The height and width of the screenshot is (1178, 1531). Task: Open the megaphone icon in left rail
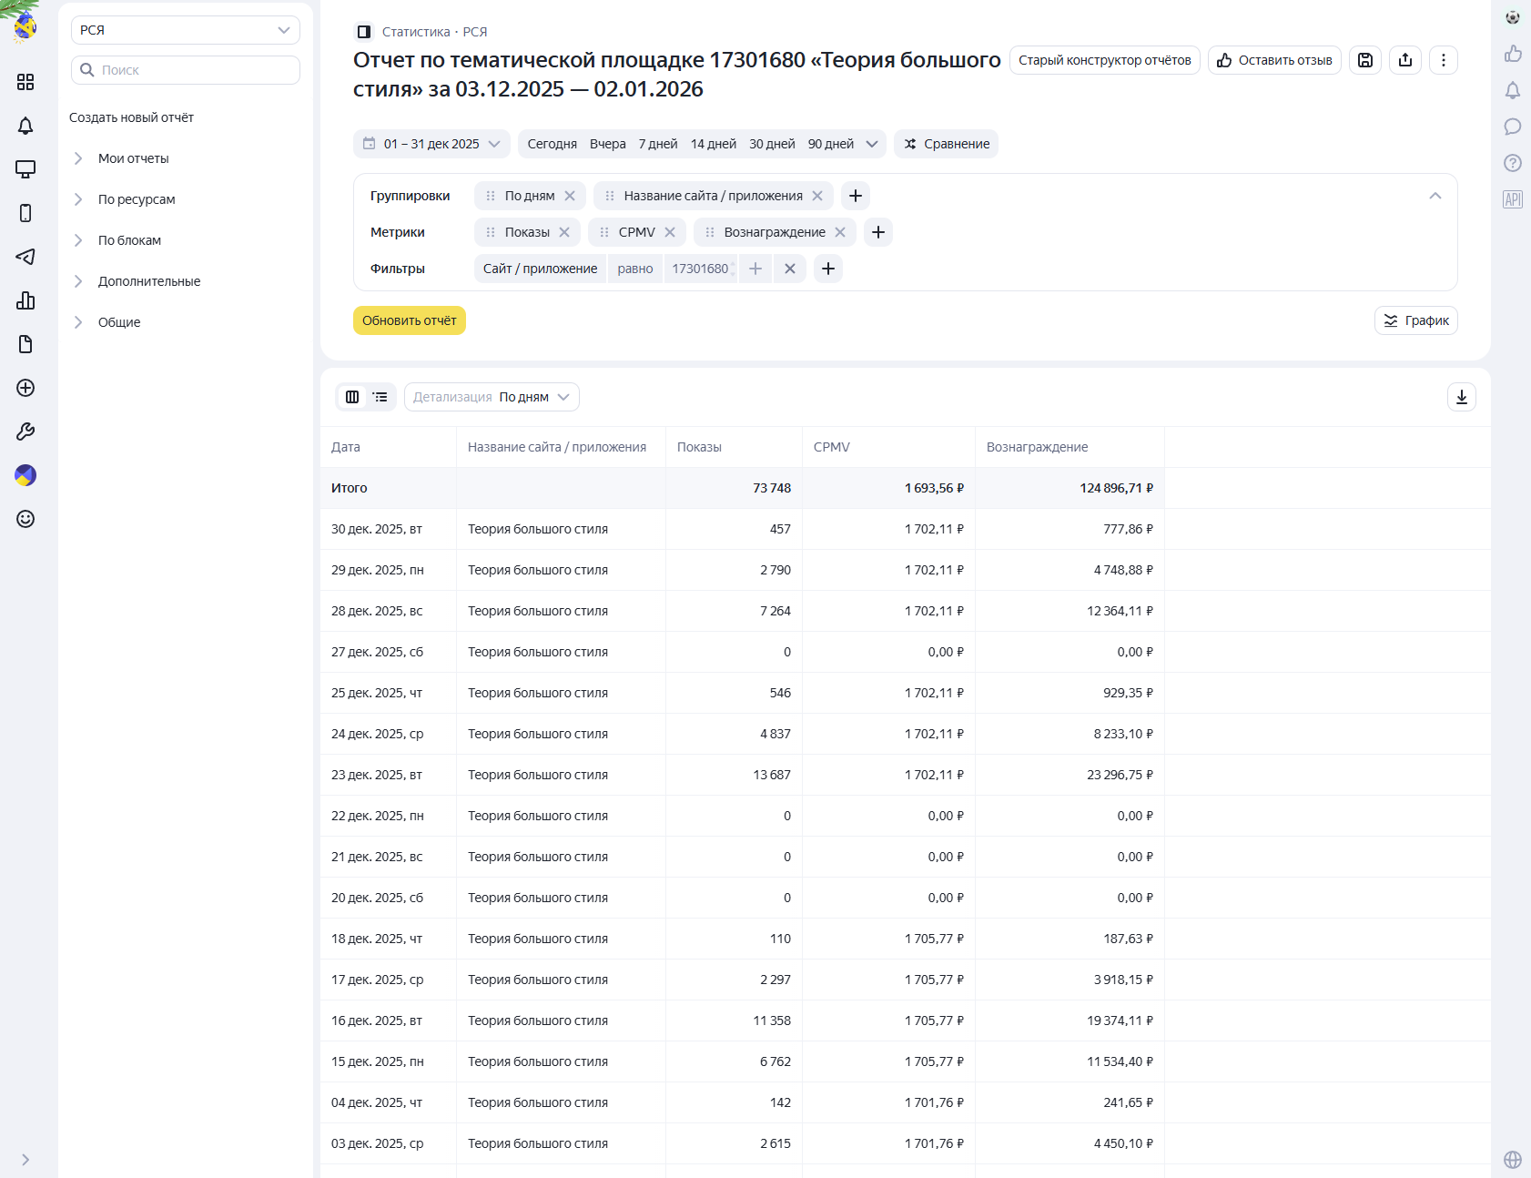coord(25,257)
